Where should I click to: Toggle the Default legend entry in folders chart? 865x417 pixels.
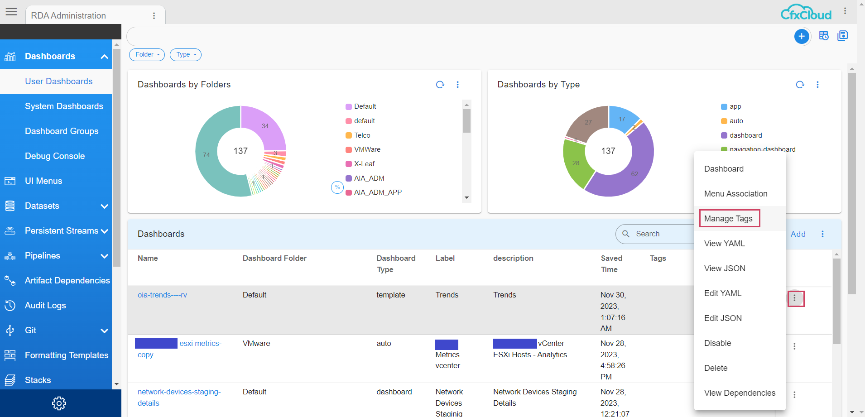click(x=365, y=106)
